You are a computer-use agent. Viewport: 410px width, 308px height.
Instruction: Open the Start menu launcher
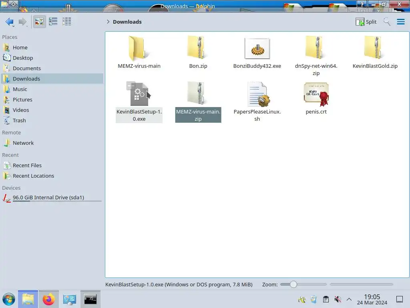point(9,299)
